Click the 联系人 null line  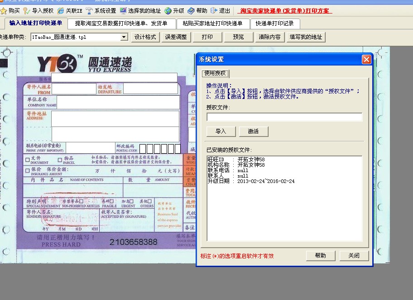(x=228, y=176)
